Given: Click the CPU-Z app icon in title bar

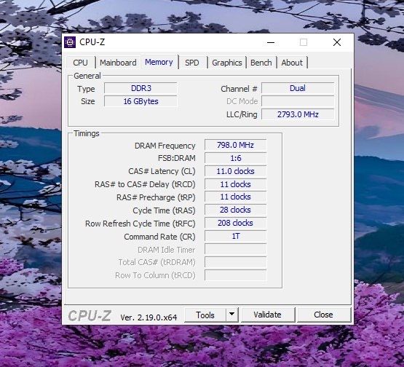Looking at the screenshot, I should point(70,42).
